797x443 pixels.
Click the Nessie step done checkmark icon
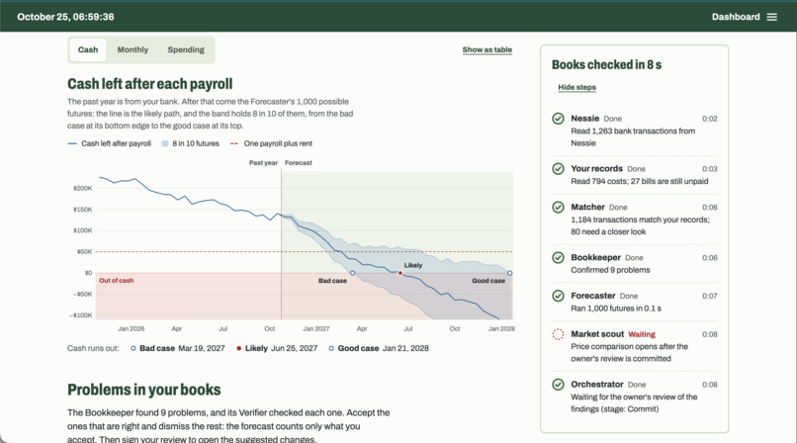tap(558, 119)
